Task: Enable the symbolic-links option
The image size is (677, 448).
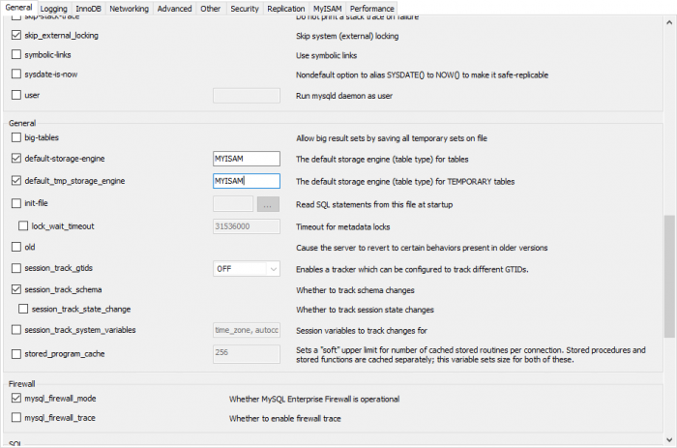Action: click(15, 55)
